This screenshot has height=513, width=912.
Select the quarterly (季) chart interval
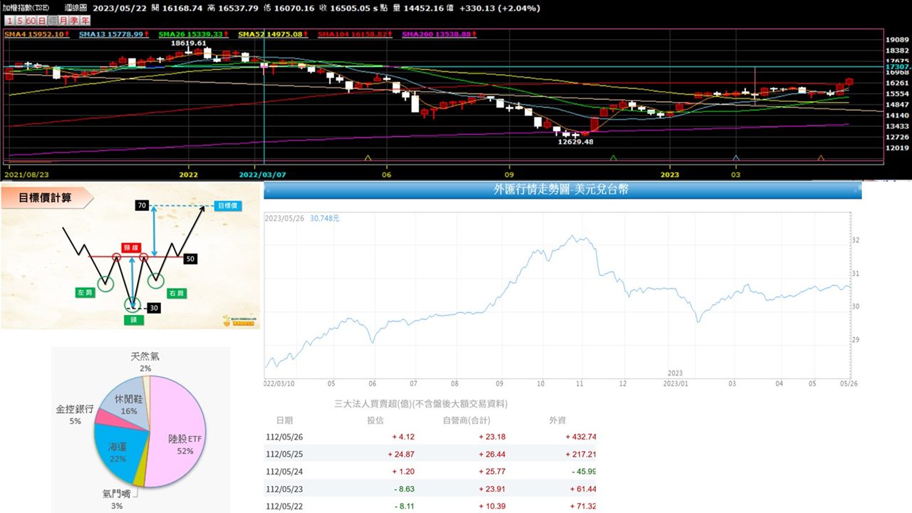point(75,21)
